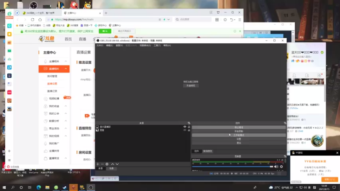Open desktop audio mixer settings gear

281,166
